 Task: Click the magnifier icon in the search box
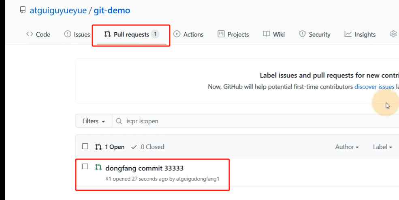(119, 121)
